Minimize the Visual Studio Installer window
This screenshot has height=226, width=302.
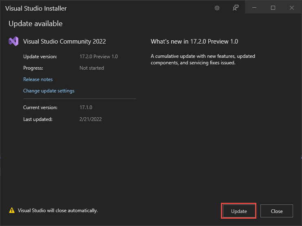[x=254, y=8]
